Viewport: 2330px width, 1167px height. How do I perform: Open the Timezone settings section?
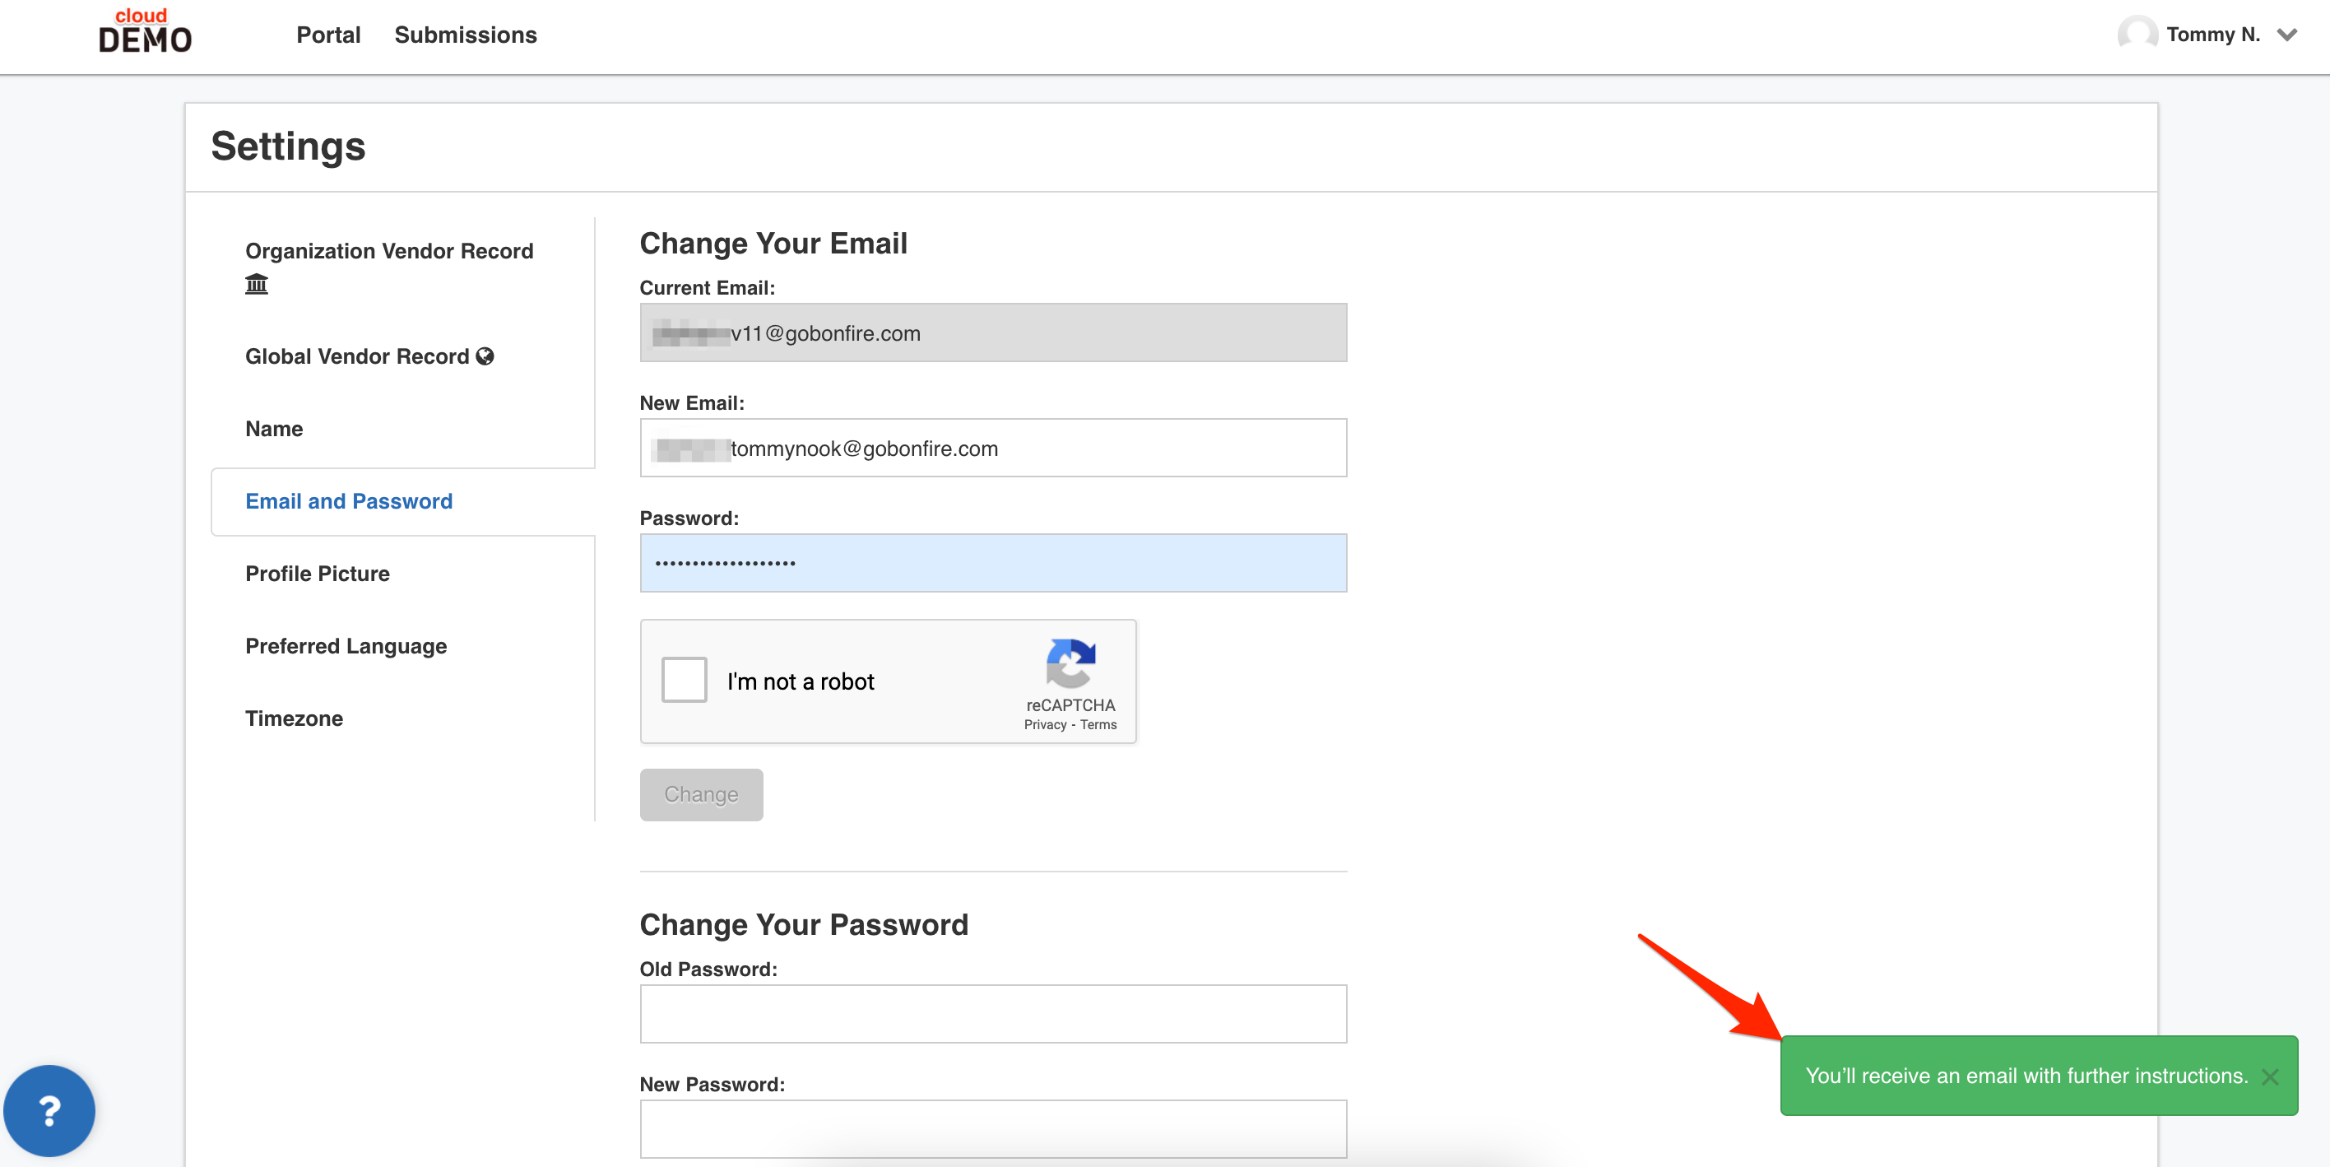pos(294,718)
